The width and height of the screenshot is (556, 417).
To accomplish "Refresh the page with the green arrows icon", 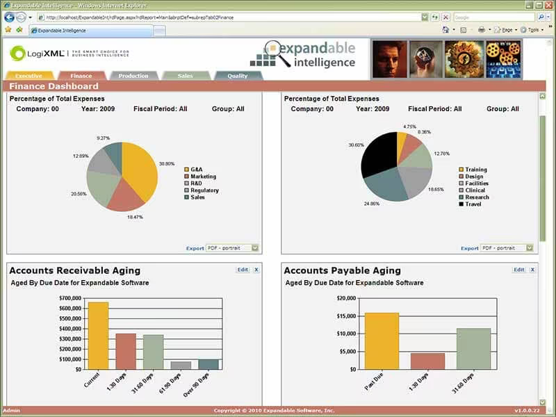I will click(435, 17).
